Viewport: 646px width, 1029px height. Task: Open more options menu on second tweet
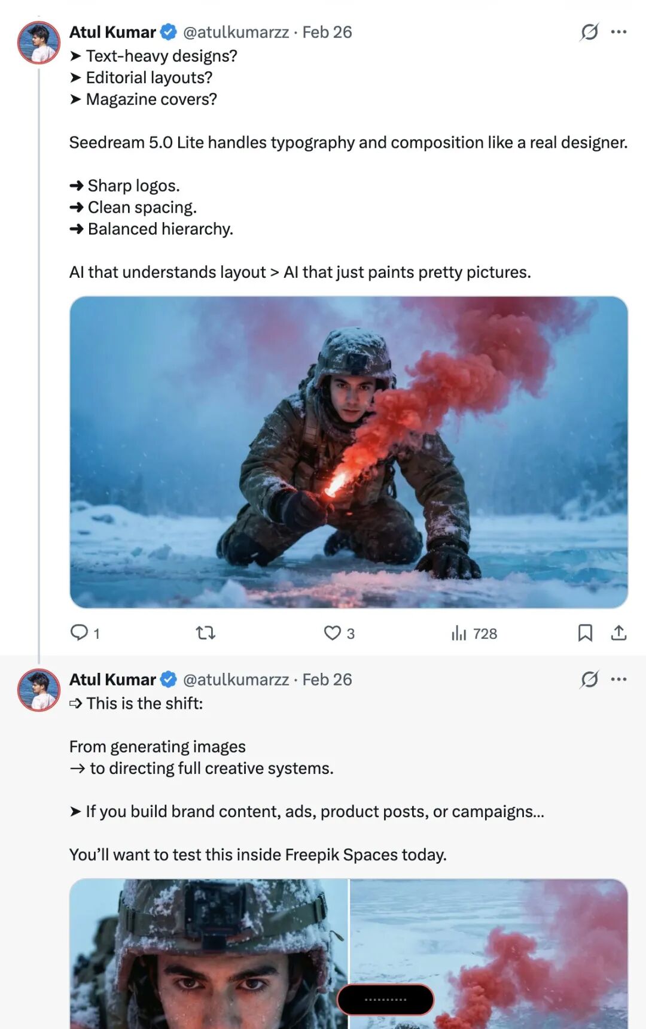(x=618, y=679)
